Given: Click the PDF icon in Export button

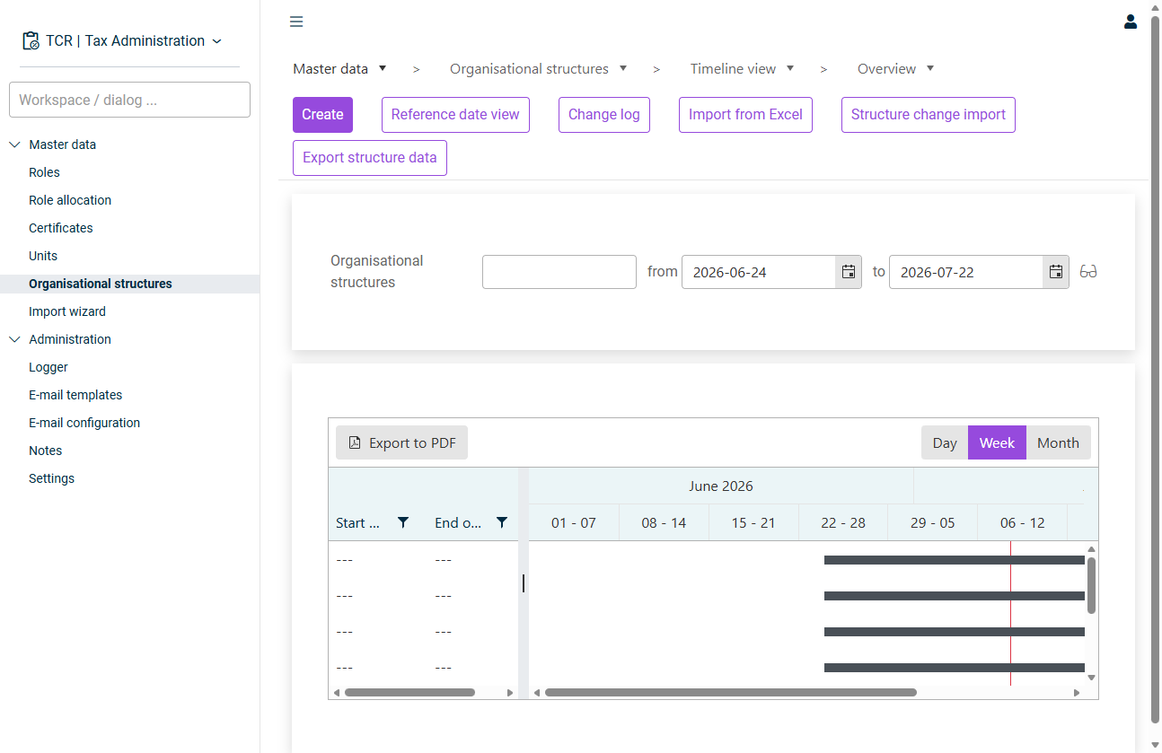Looking at the screenshot, I should 355,442.
